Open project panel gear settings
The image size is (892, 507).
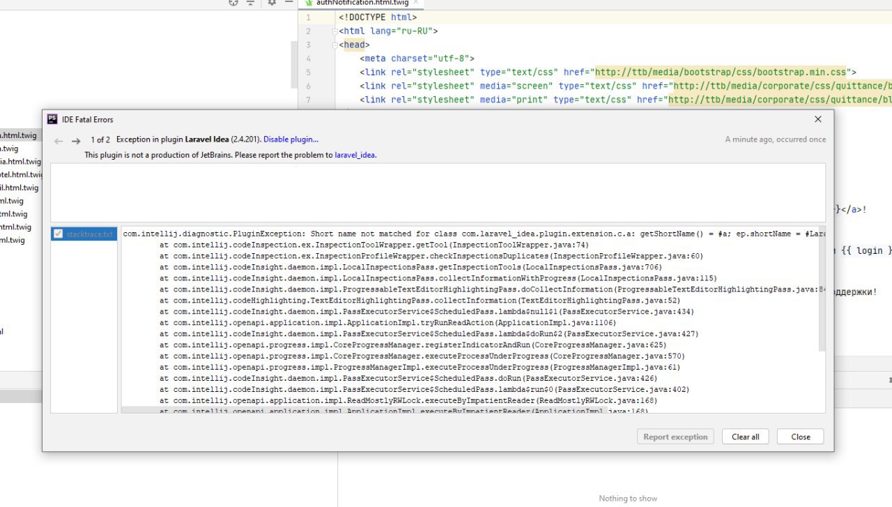272,3
